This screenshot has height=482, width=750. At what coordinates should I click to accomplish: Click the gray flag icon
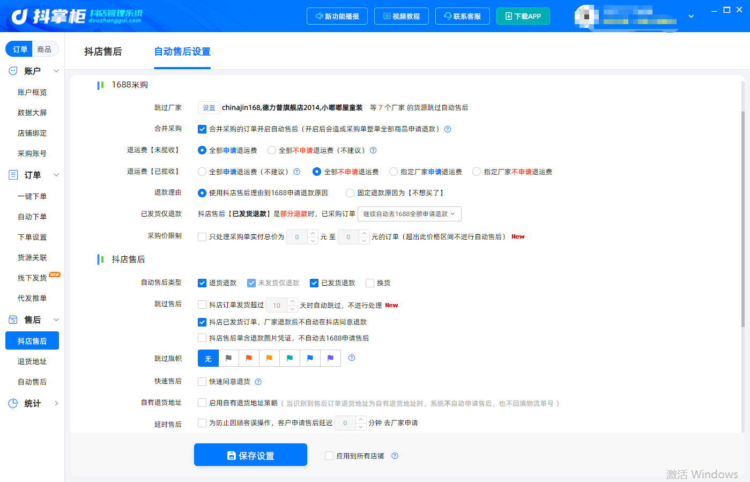[228, 358]
